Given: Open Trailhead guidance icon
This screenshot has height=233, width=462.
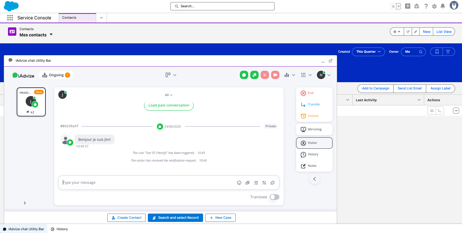Looking at the screenshot, I should click(x=417, y=6).
